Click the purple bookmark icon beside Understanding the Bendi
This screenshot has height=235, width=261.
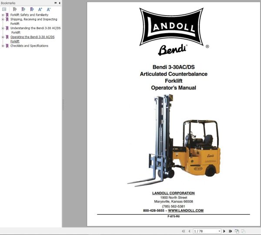click(7, 28)
